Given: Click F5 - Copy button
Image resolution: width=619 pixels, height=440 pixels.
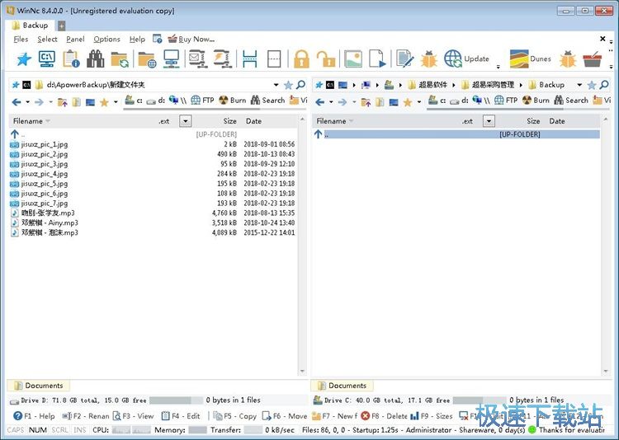Looking at the screenshot, I should [235, 416].
